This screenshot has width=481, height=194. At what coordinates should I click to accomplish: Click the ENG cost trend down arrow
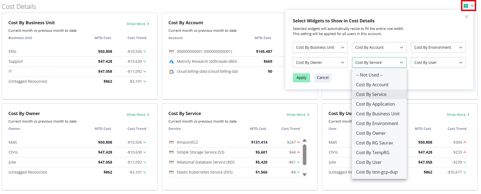point(145,51)
